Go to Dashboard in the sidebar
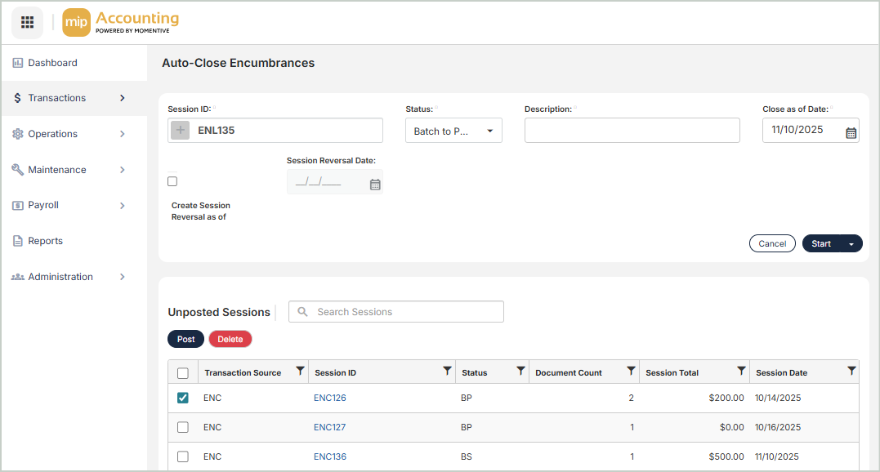Image resolution: width=880 pixels, height=472 pixels. 52,63
